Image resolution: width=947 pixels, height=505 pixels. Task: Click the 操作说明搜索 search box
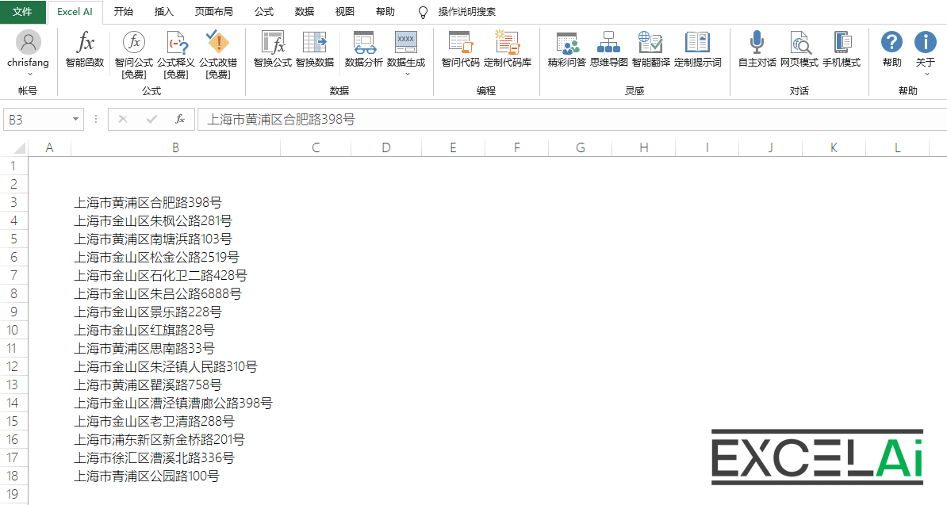point(467,12)
